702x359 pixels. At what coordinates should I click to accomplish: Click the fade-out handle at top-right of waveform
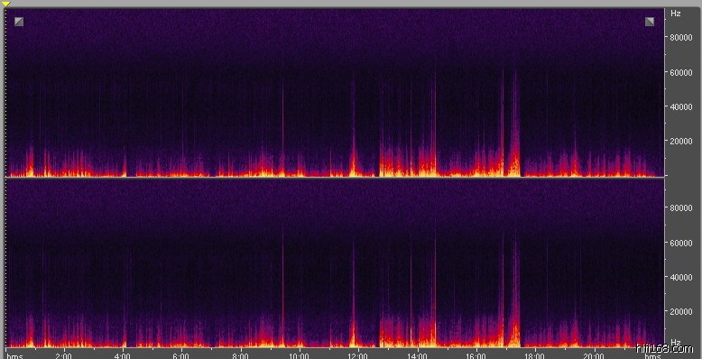(649, 22)
